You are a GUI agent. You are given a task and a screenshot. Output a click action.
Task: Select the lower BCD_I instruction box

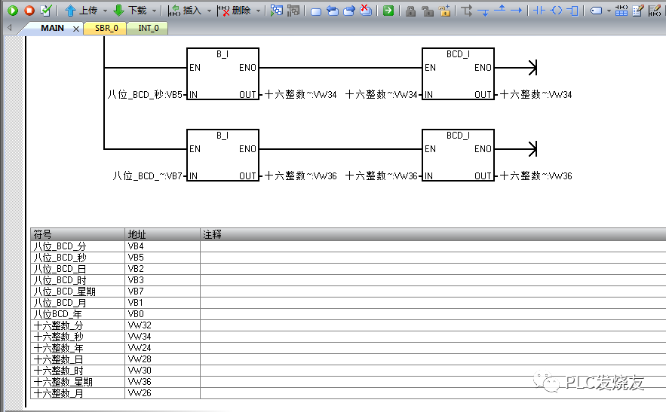pyautogui.click(x=458, y=155)
